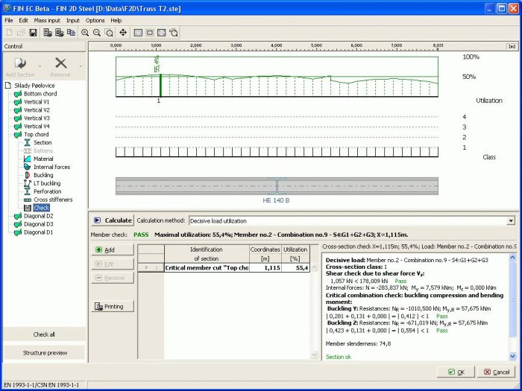The width and height of the screenshot is (522, 391).
Task: Select the pan/move view arrows icon
Action: (122, 33)
